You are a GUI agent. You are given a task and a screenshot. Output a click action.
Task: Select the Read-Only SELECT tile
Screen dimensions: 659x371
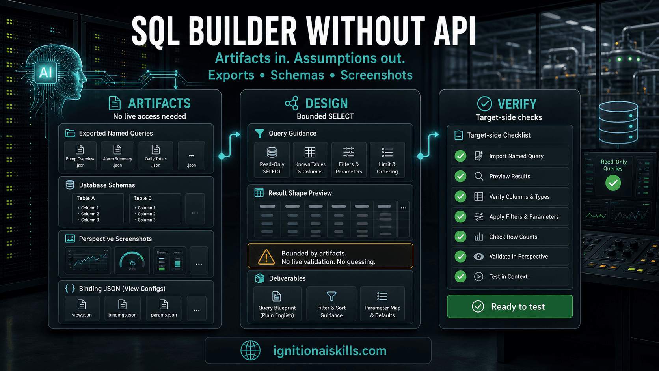pyautogui.click(x=272, y=160)
